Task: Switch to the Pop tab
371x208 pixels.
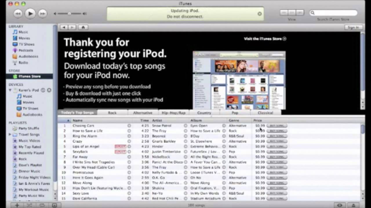Action: pyautogui.click(x=235, y=113)
